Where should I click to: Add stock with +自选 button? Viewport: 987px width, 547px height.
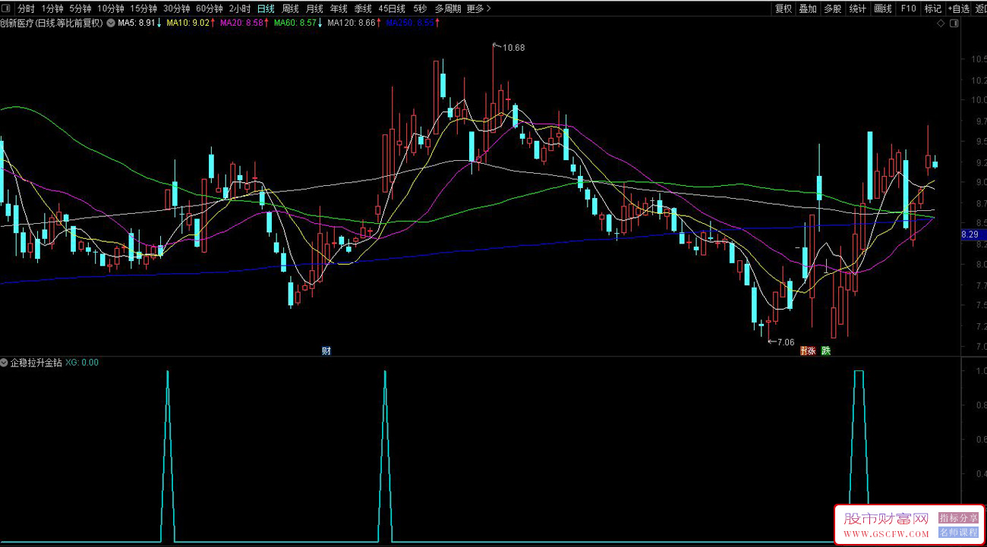959,8
